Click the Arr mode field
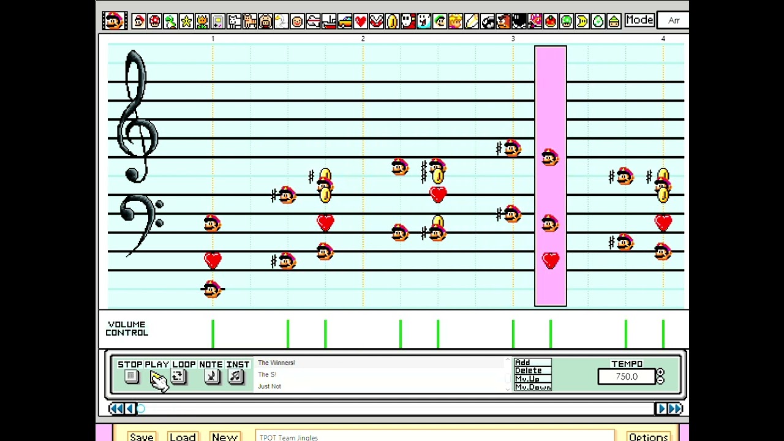 (673, 21)
